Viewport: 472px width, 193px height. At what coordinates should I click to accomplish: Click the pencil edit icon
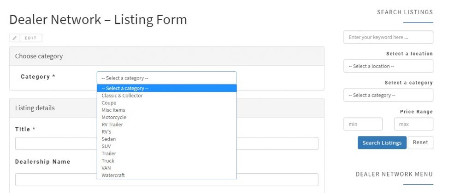tap(14, 38)
